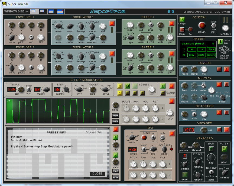
Task: Click green step row 2 button beside Preset Info
Action: [x=115, y=155]
